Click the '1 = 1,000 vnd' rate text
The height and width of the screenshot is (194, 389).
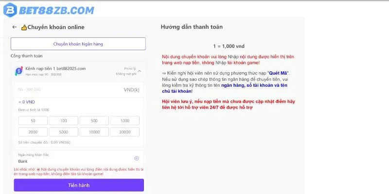[229, 46]
